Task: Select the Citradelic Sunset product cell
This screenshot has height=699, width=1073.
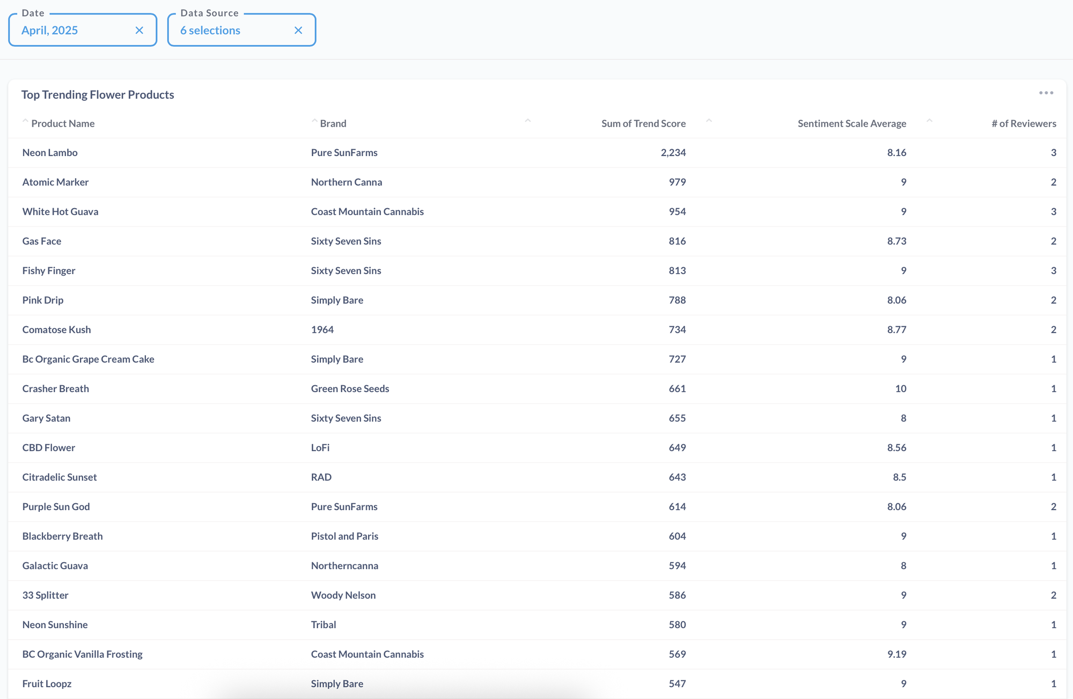Action: [x=60, y=477]
